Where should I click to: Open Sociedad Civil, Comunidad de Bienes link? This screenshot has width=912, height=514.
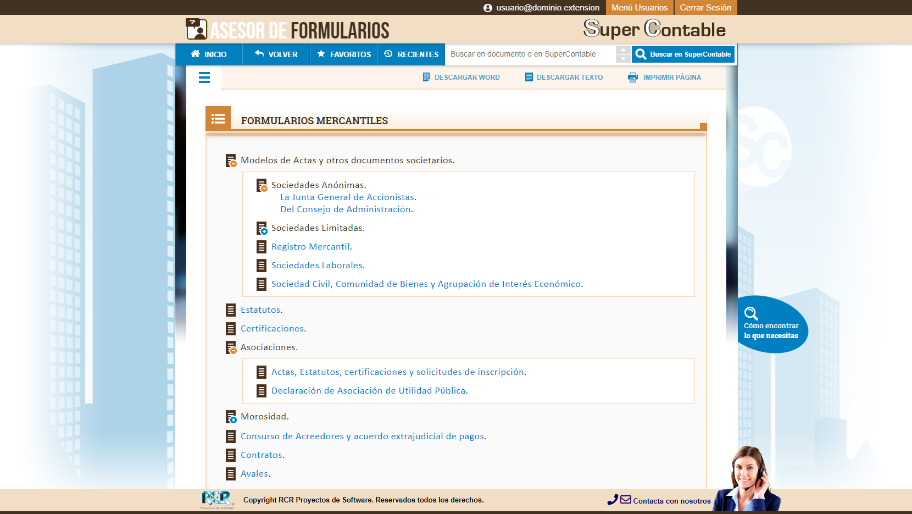point(426,284)
